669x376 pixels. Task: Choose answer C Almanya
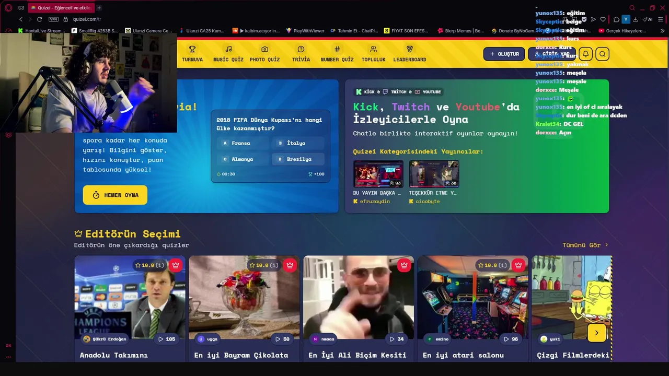pyautogui.click(x=243, y=159)
